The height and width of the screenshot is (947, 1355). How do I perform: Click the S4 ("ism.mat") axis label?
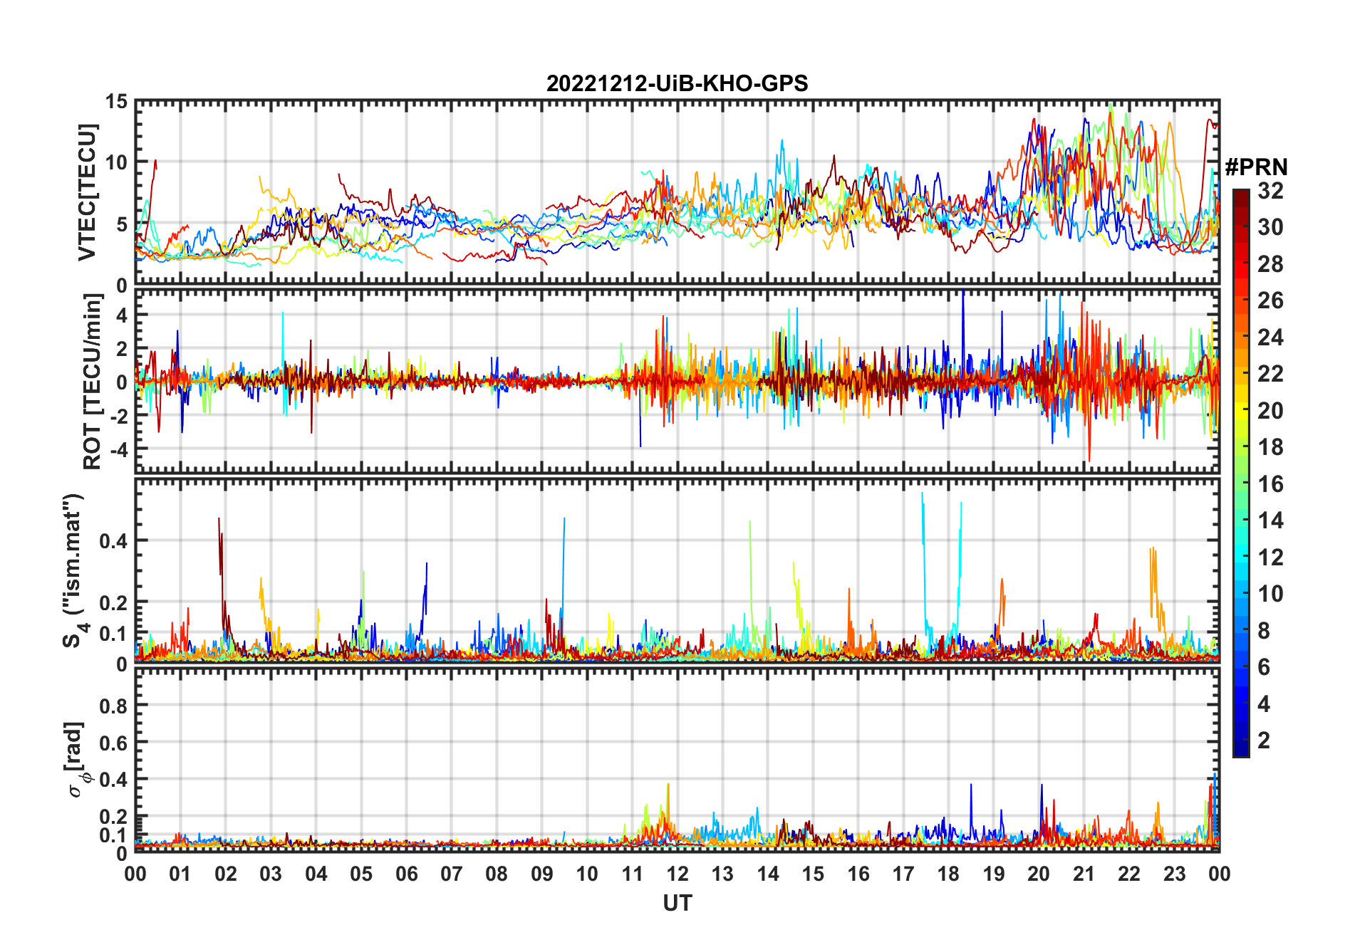coord(74,570)
